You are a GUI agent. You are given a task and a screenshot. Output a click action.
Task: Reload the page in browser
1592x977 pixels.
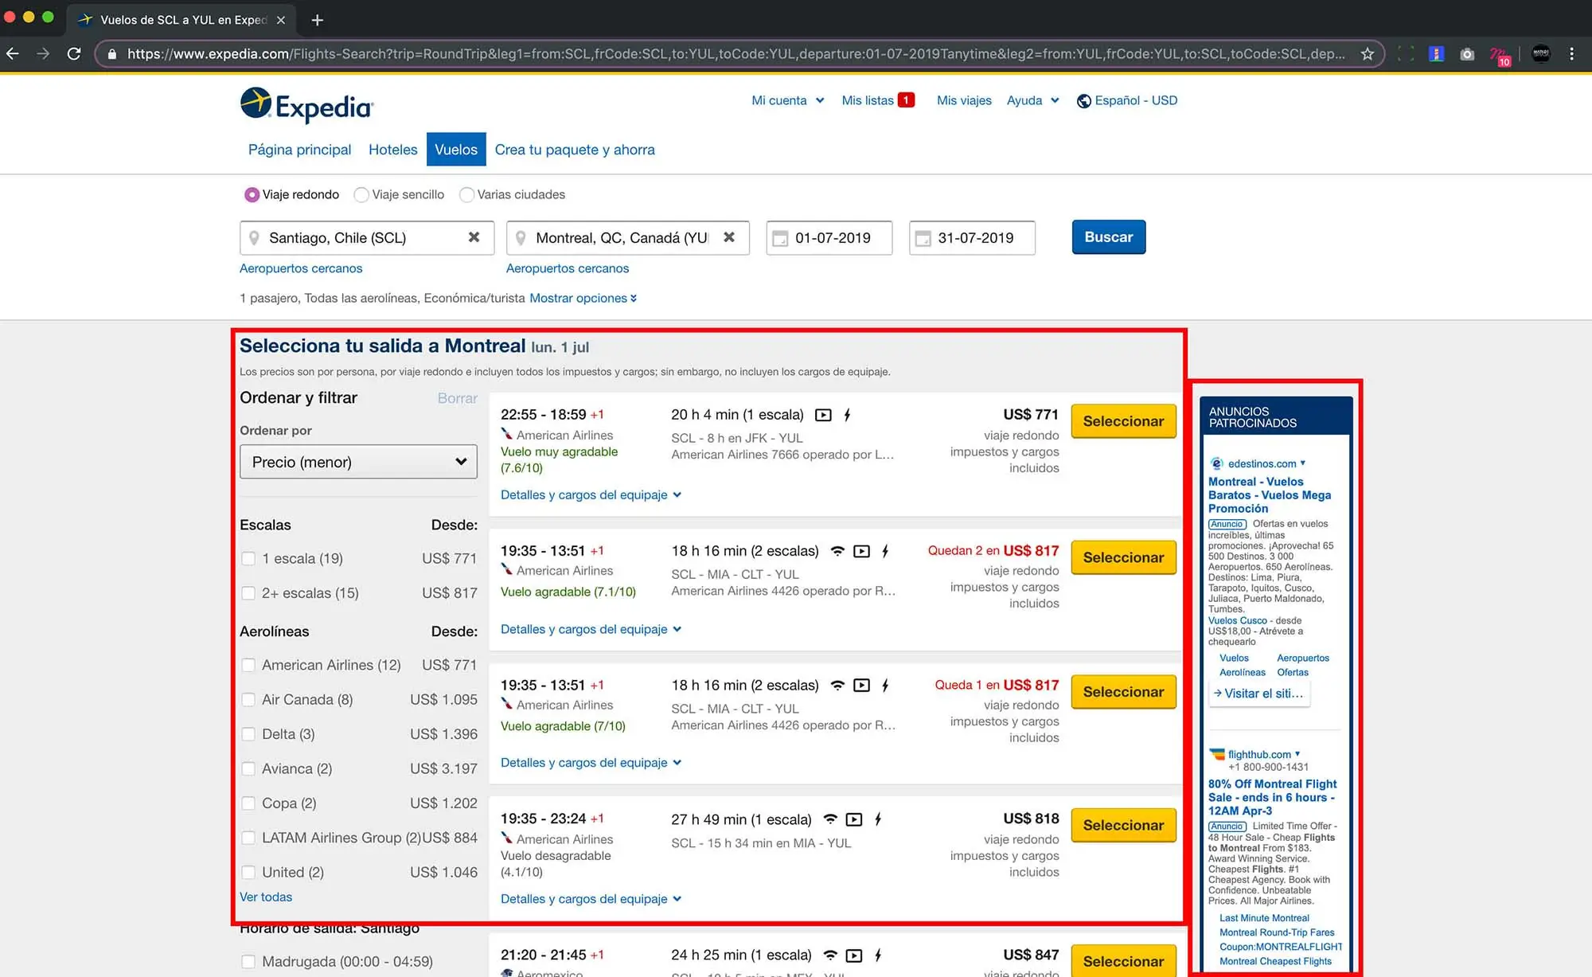pyautogui.click(x=74, y=54)
